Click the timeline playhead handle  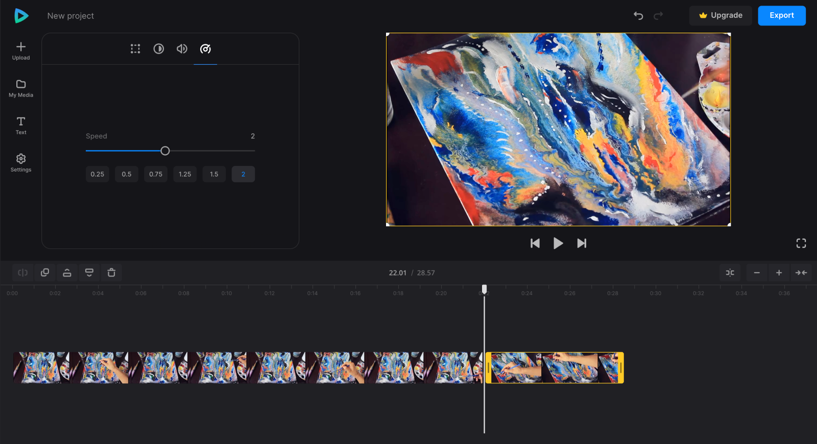click(485, 289)
